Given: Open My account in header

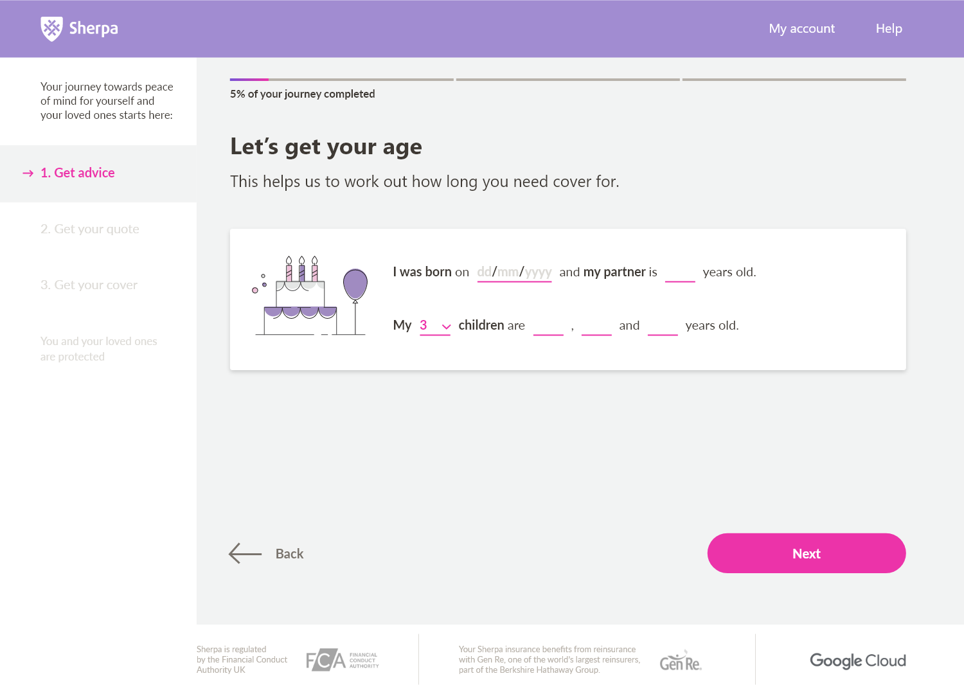Looking at the screenshot, I should [x=801, y=28].
